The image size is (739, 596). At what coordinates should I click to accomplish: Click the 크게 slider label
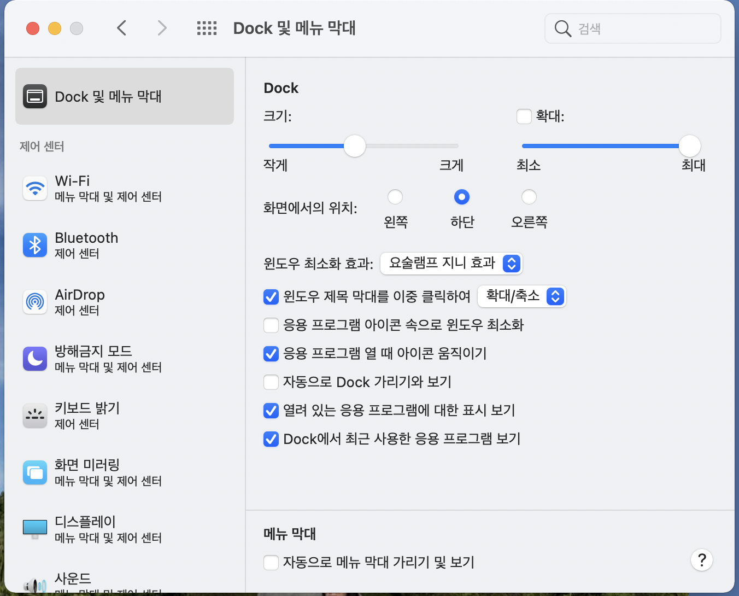click(x=451, y=165)
